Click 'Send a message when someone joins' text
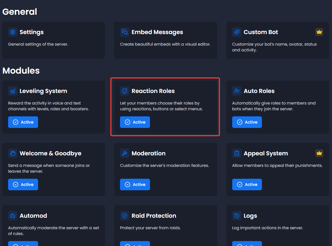 [49, 168]
